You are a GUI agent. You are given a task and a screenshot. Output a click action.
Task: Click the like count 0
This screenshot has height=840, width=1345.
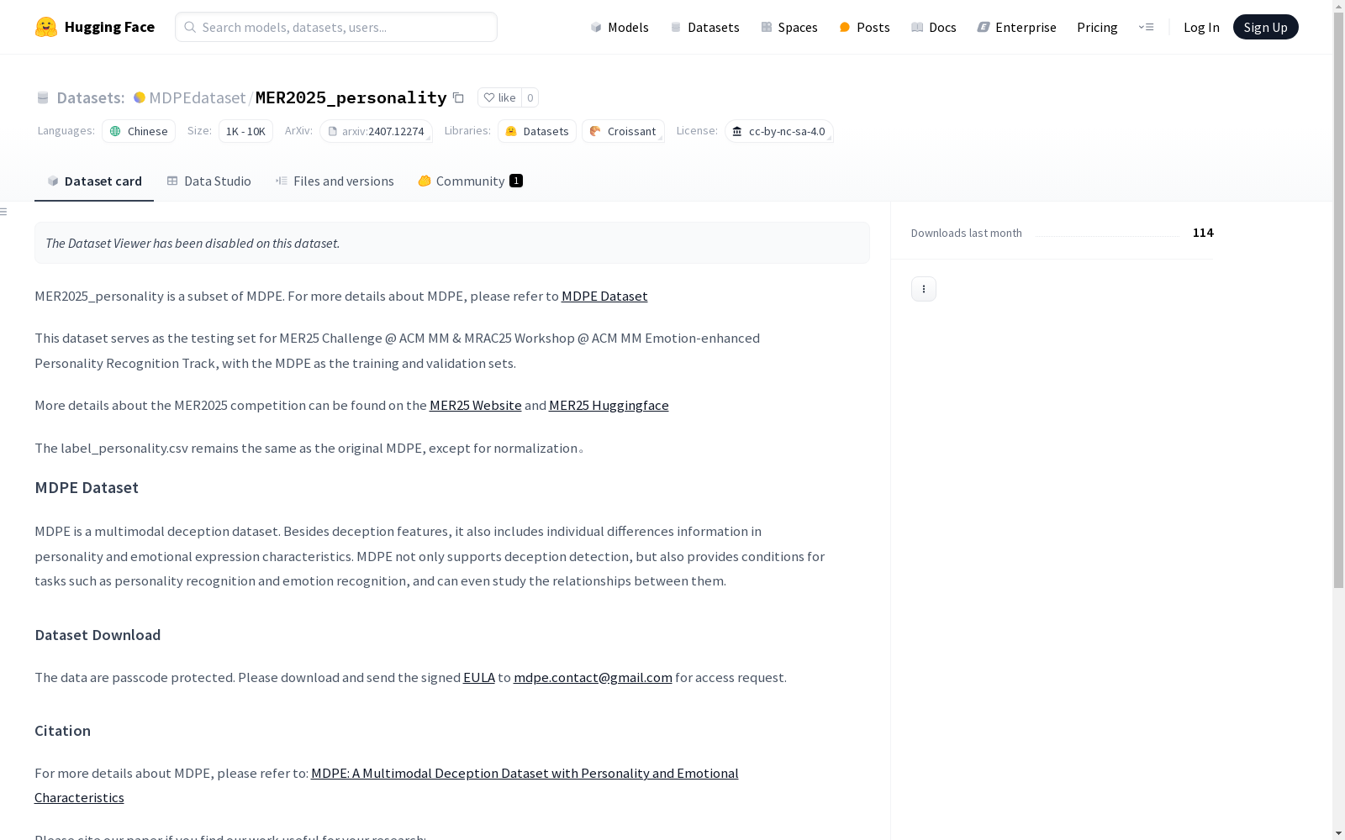coord(530,97)
